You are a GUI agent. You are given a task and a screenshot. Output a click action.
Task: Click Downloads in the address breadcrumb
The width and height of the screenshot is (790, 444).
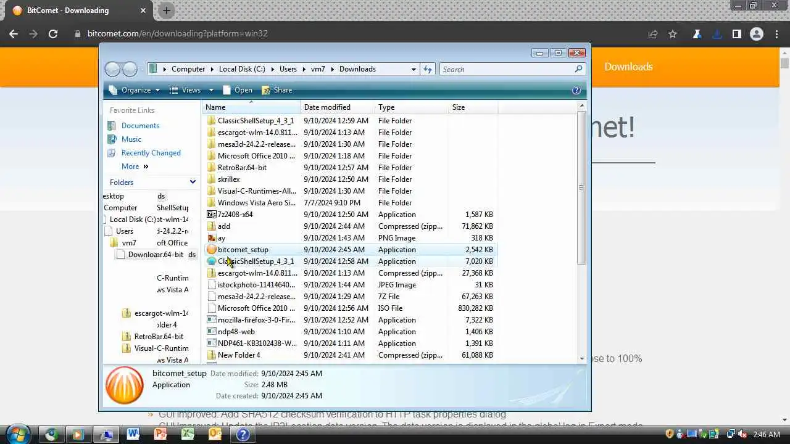click(357, 69)
